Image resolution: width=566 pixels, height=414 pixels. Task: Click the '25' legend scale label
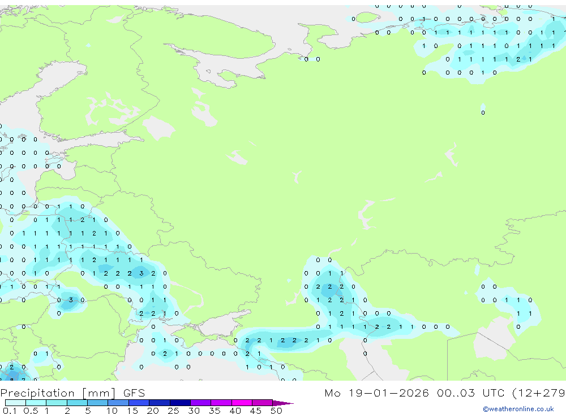point(173,411)
